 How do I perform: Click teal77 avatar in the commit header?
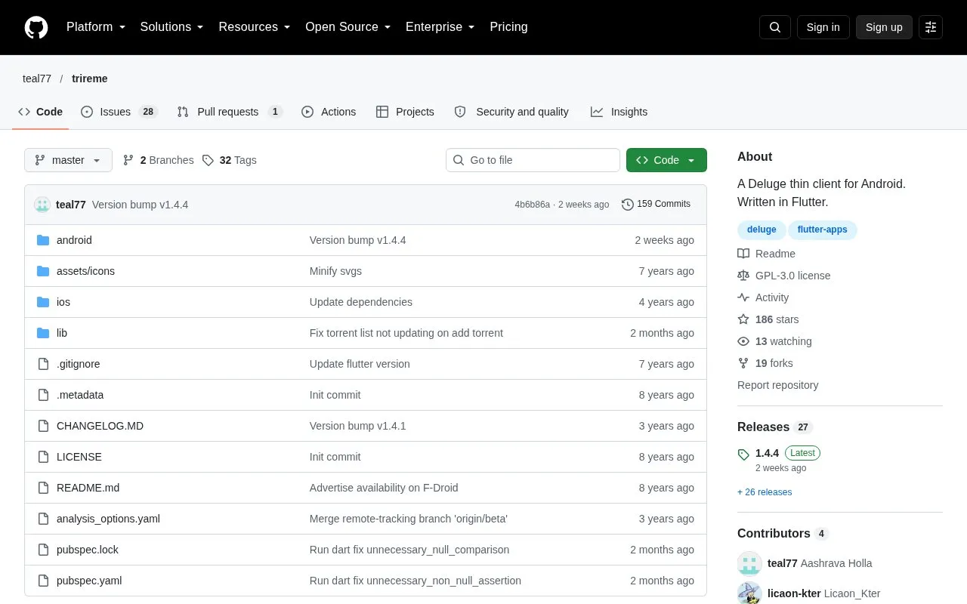tap(42, 205)
